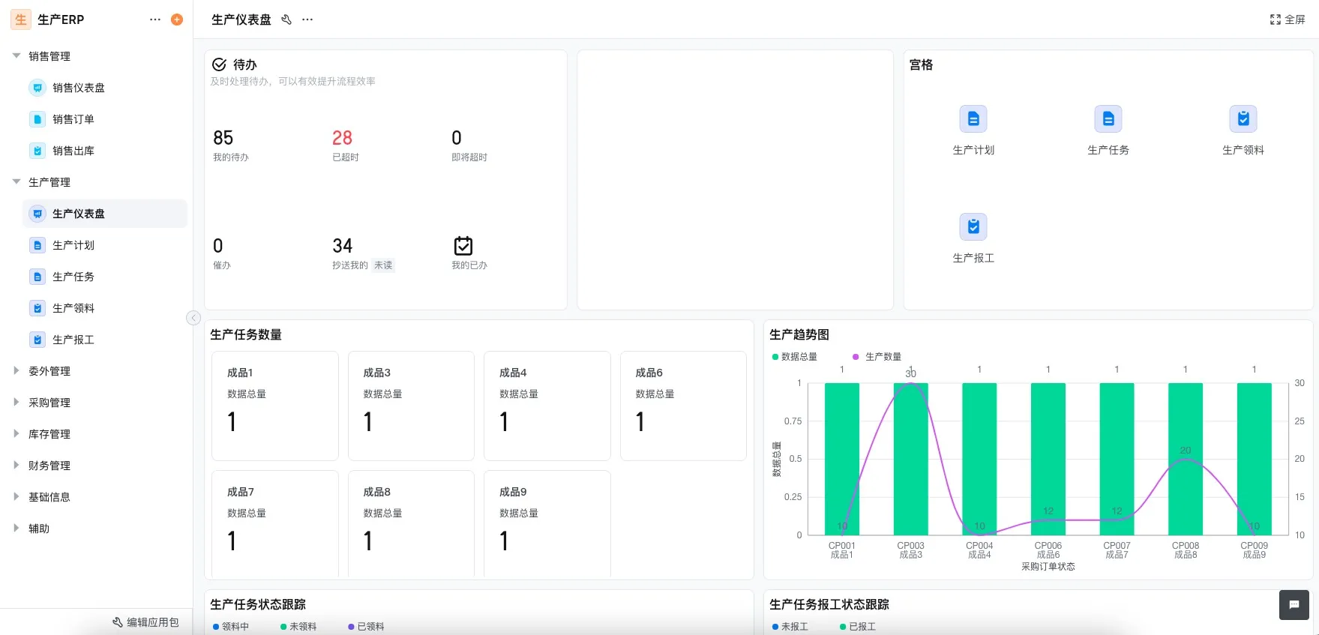Click the 成品4 data card
Image resolution: width=1319 pixels, height=635 pixels.
tap(547, 406)
